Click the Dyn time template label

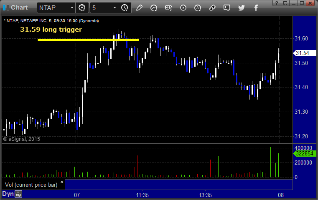pyautogui.click(x=8, y=194)
